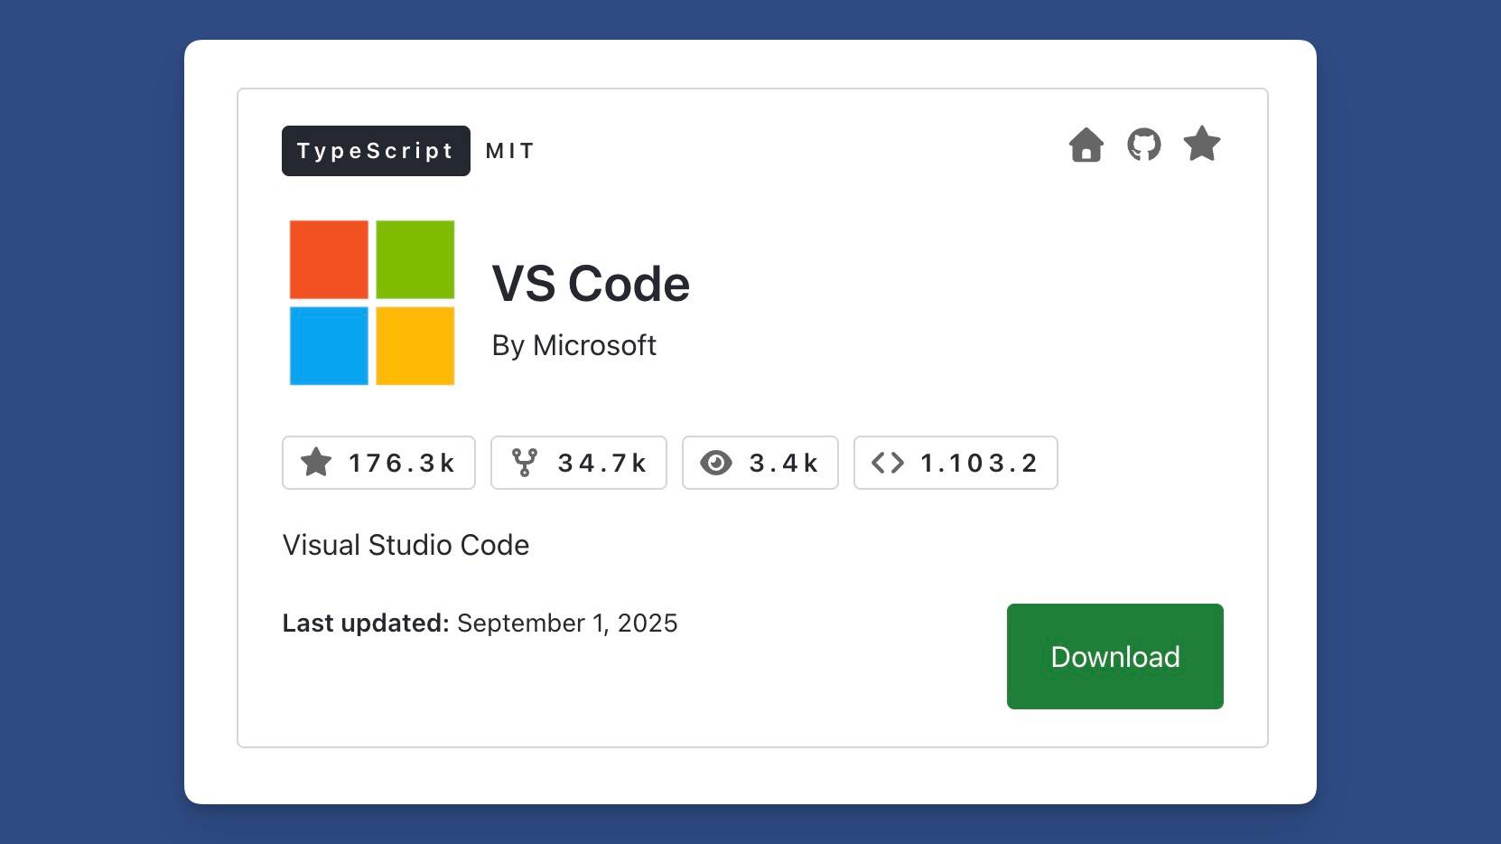Screen dimensions: 1501x844
Task: Star the project with star icon
Action: click(x=1202, y=144)
